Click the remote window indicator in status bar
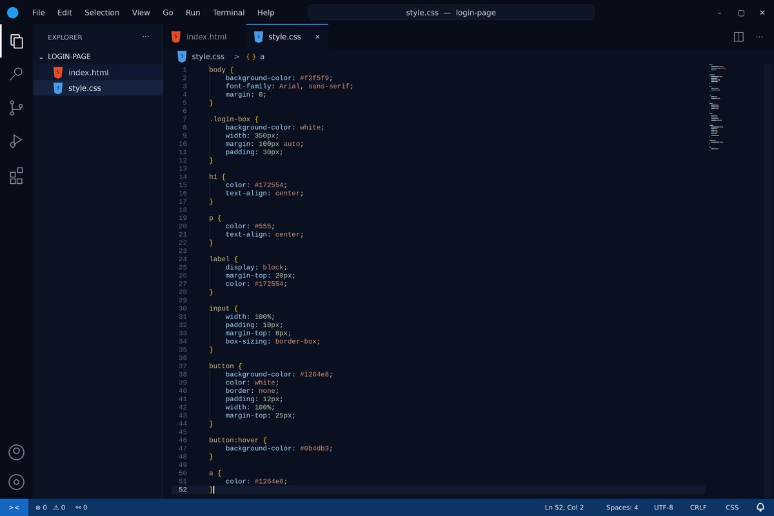This screenshot has width=774, height=516. [14, 508]
